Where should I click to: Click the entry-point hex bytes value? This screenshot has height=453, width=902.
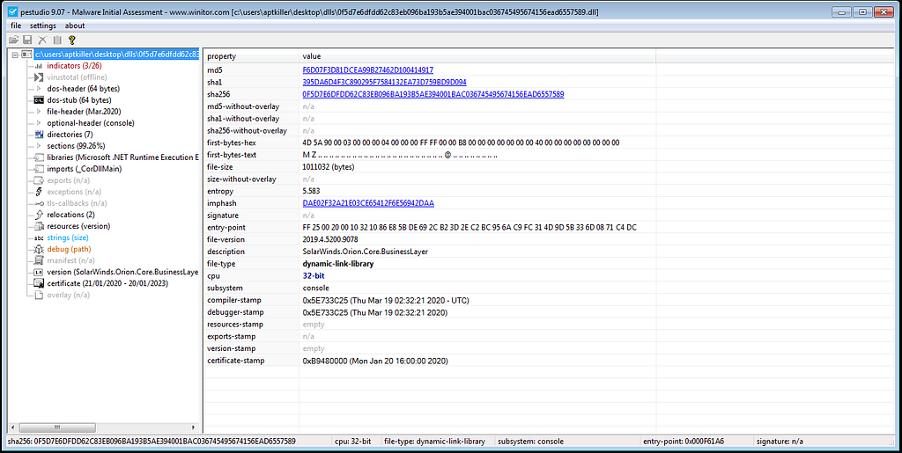(x=469, y=227)
